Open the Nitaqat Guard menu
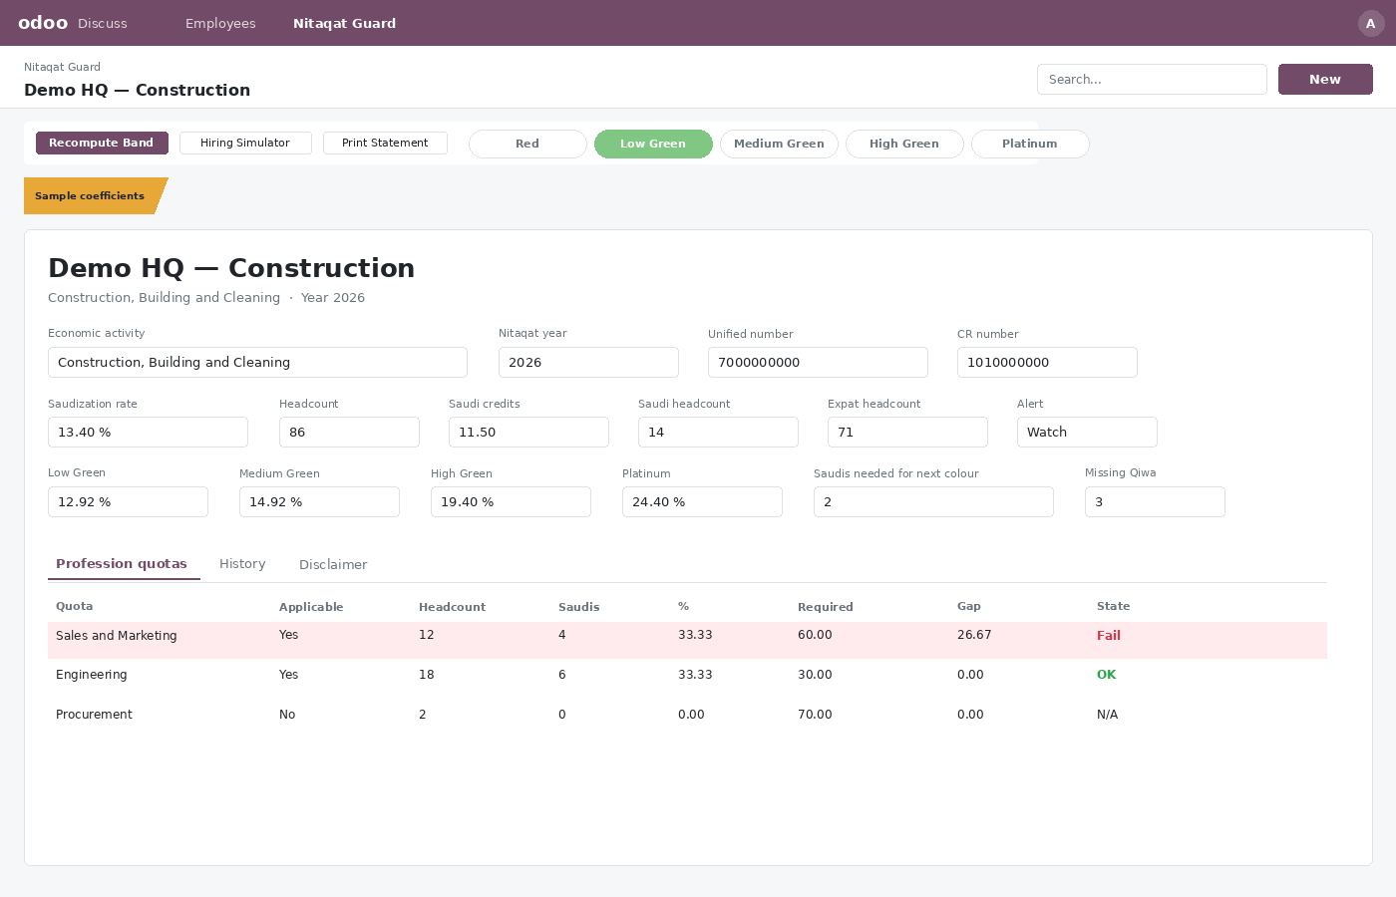 point(344,23)
